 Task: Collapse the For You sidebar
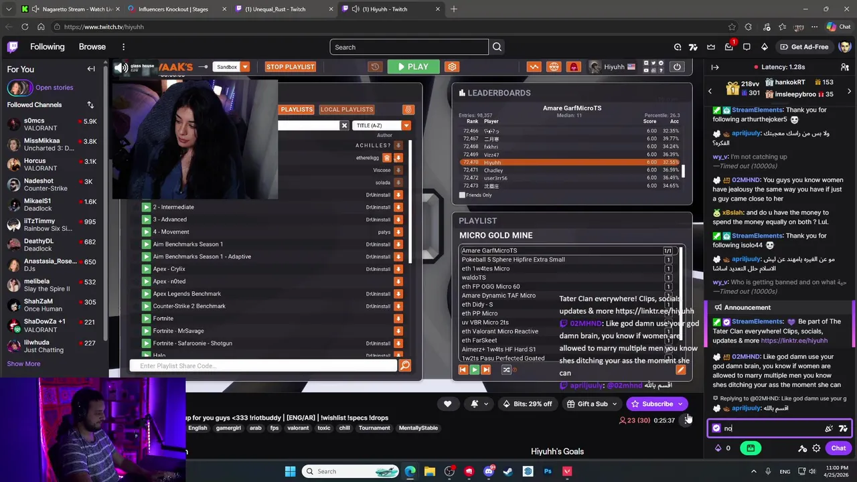[x=91, y=69]
